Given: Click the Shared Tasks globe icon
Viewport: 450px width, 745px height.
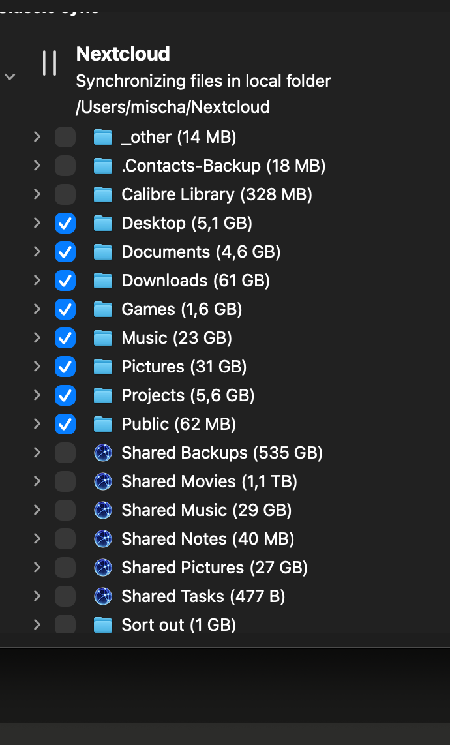Looking at the screenshot, I should coord(103,596).
